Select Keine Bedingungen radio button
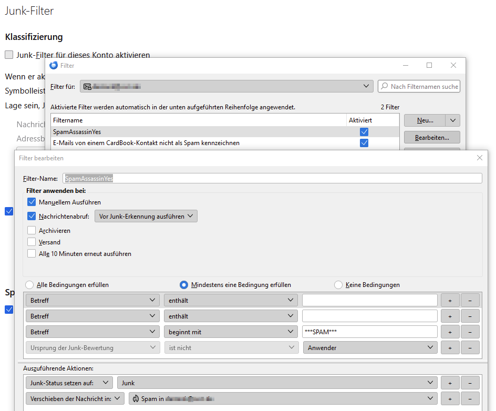This screenshot has width=496, height=411. [x=339, y=285]
